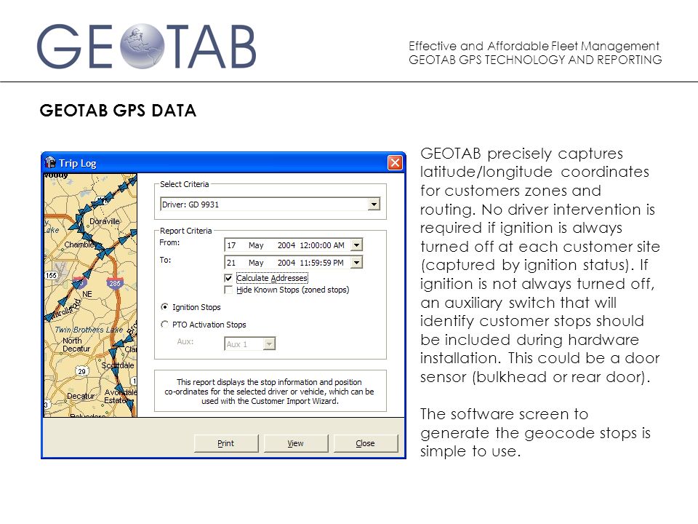Screen dimensions: 698x524
Task: Click the From date field showing 17 May 2004
Action: [293, 245]
